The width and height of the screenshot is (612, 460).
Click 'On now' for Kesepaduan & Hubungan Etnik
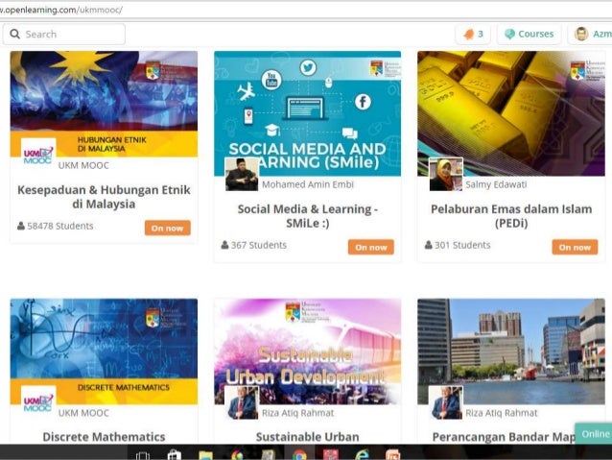pos(168,228)
